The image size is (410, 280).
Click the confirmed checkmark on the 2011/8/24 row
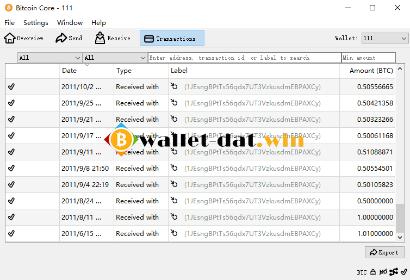pyautogui.click(x=11, y=201)
